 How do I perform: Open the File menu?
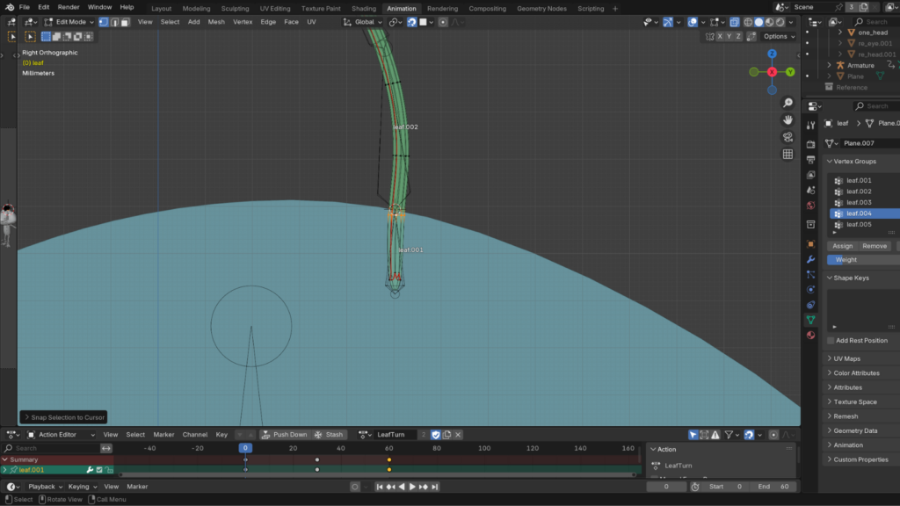click(24, 7)
